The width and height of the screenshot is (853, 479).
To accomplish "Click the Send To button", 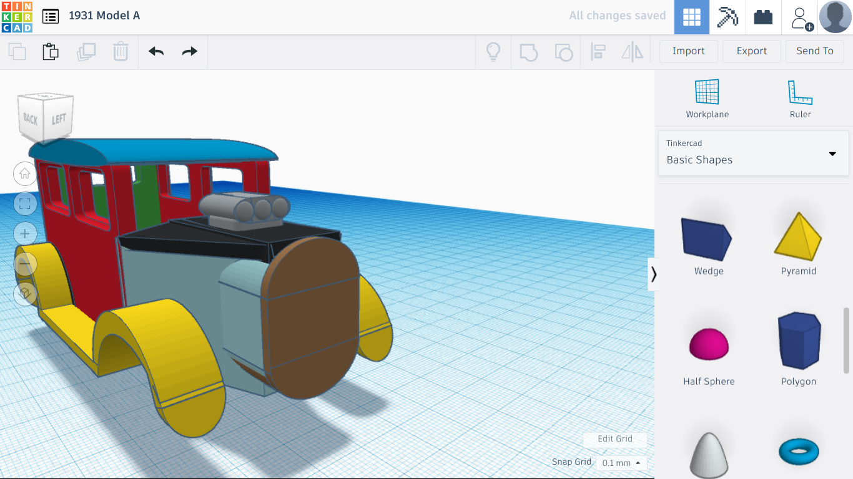I will [815, 51].
